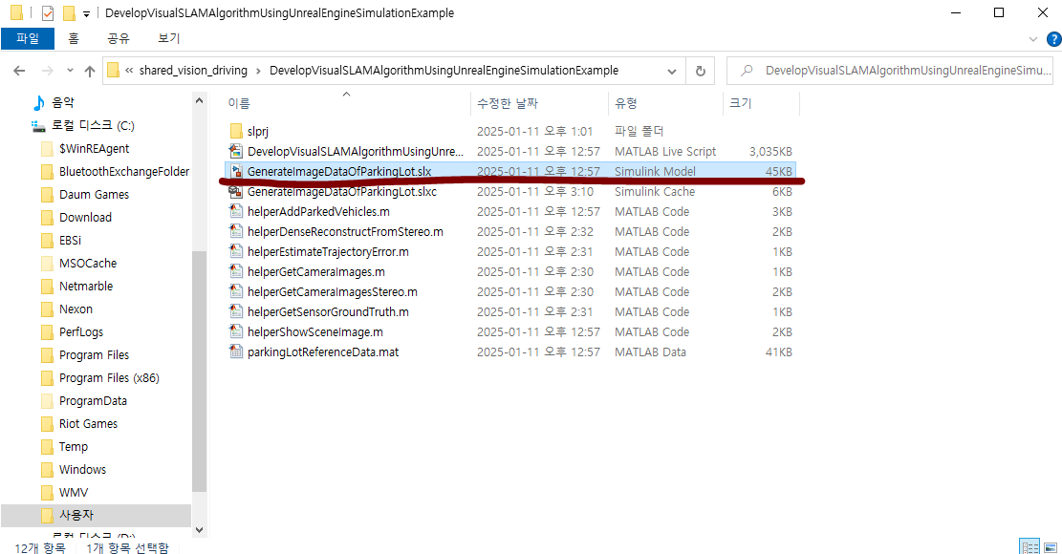
Task: Expand hidden path with the double chevron
Action: coord(129,71)
